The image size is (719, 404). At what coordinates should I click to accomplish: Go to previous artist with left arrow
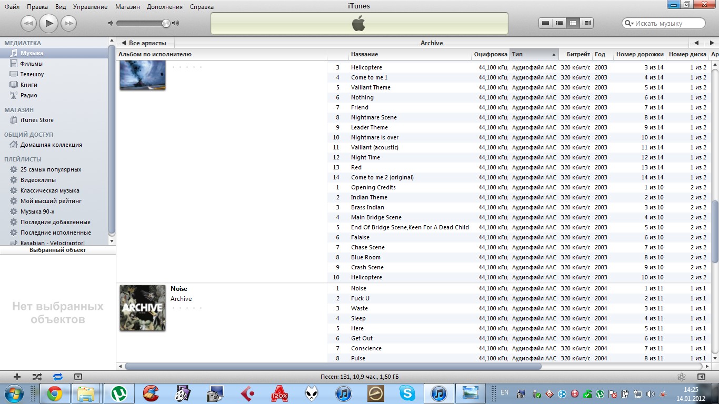click(696, 43)
